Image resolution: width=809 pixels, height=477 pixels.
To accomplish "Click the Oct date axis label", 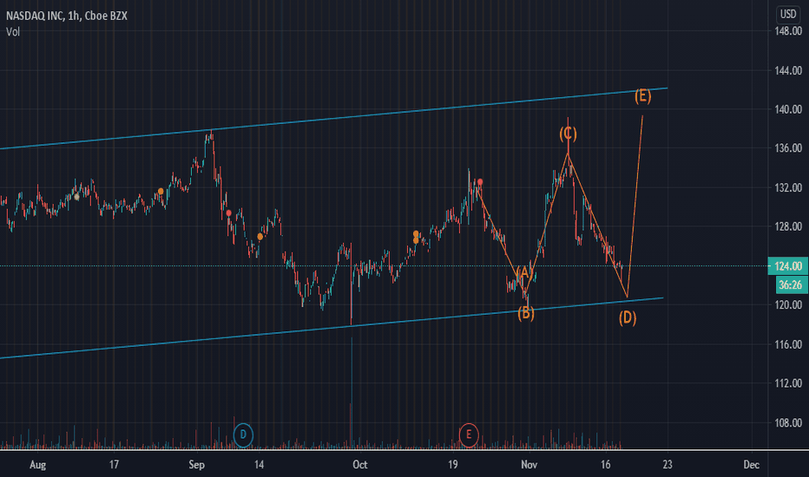I will point(360,465).
